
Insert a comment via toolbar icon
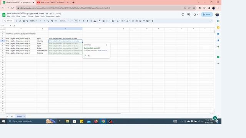click(x=137, y=21)
